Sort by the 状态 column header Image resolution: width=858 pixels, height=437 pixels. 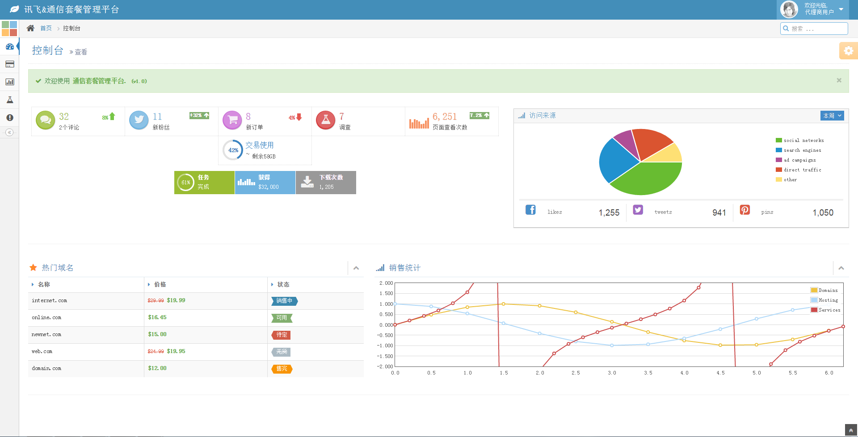(315, 284)
